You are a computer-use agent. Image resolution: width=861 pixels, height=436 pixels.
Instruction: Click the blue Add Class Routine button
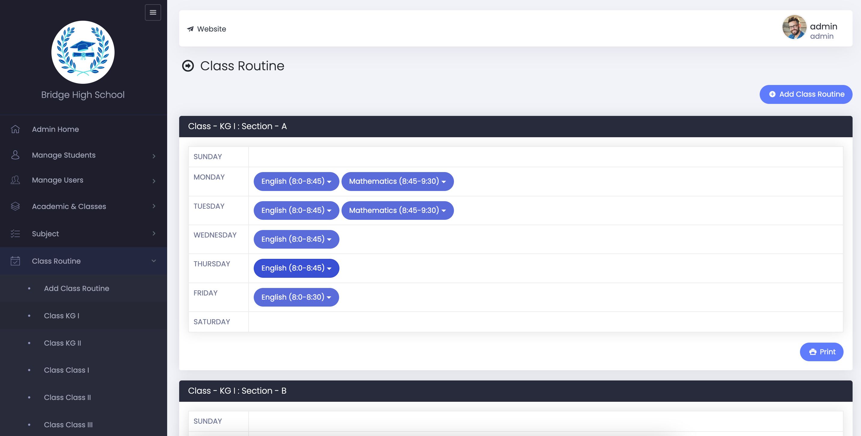806,95
